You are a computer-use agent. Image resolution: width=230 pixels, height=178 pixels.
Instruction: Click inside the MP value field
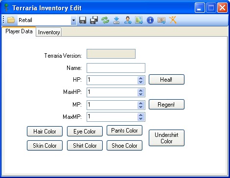[113, 105]
